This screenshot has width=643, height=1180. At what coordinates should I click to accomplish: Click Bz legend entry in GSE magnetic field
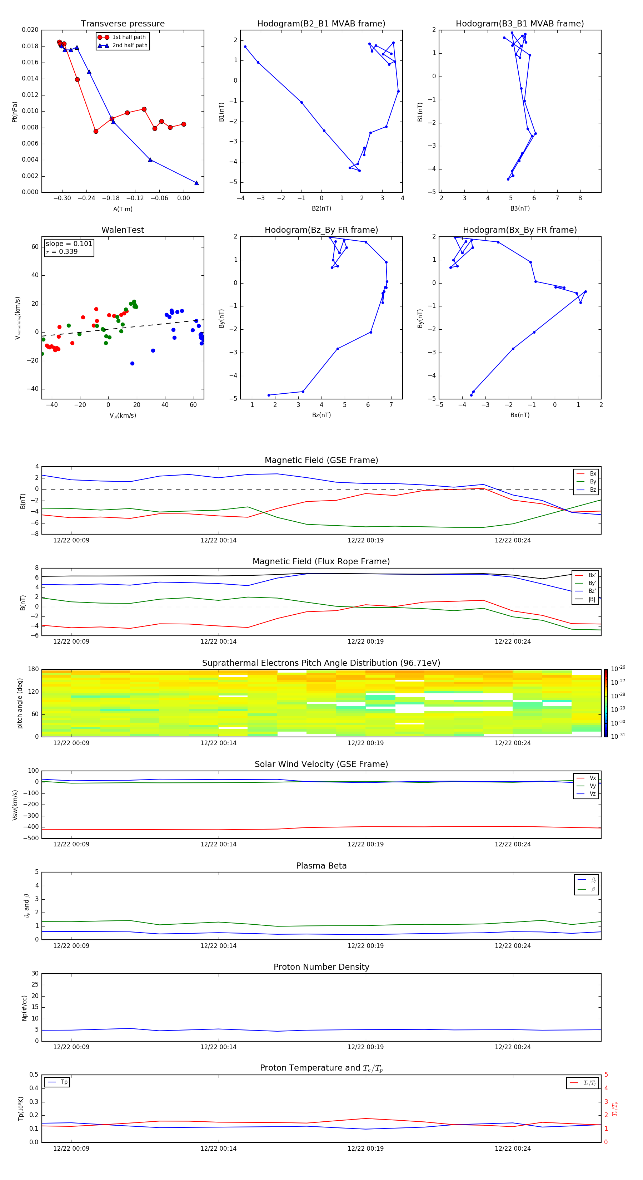pyautogui.click(x=586, y=490)
